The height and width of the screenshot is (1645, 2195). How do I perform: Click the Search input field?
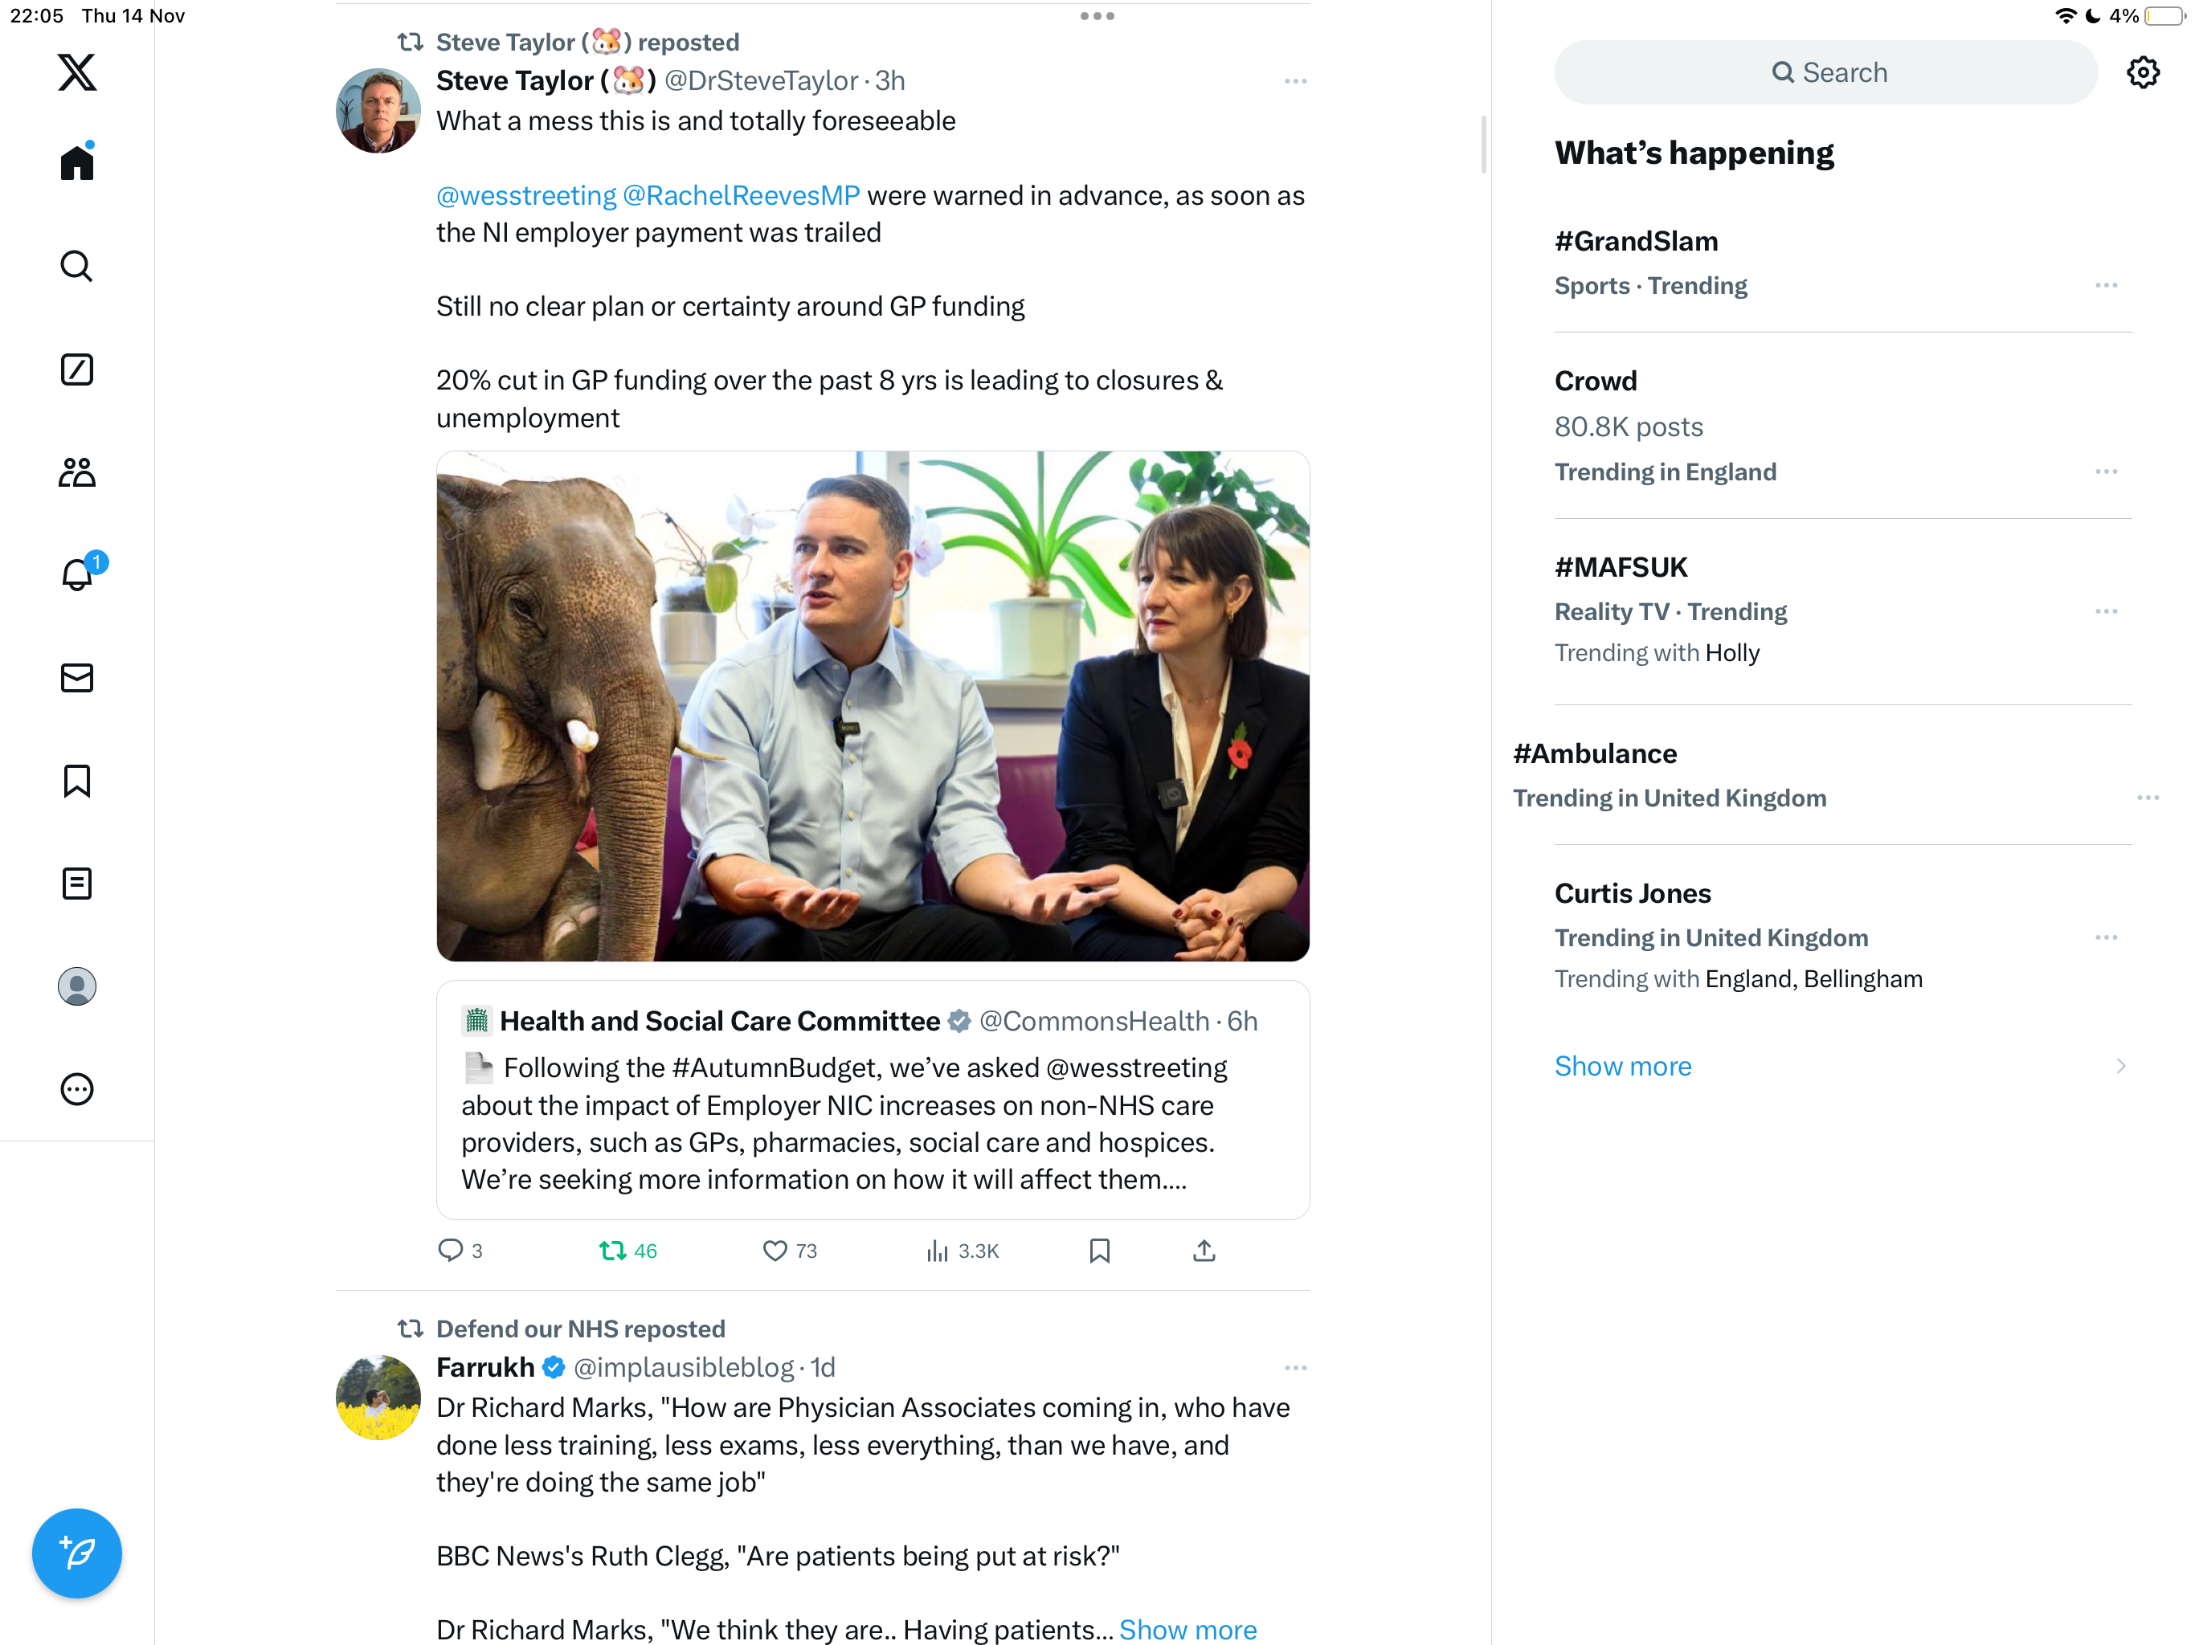pos(1826,72)
